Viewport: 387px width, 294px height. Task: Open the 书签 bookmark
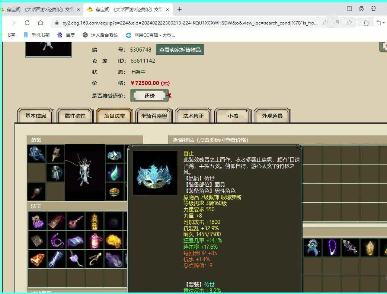(11, 35)
